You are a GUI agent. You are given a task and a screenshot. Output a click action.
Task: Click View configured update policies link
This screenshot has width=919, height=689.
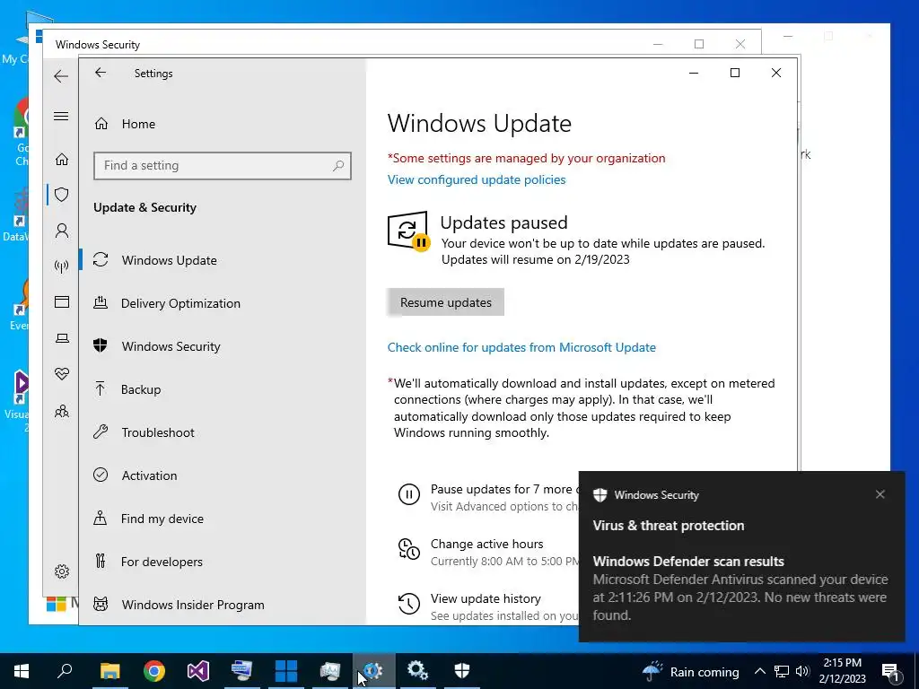[x=477, y=179]
